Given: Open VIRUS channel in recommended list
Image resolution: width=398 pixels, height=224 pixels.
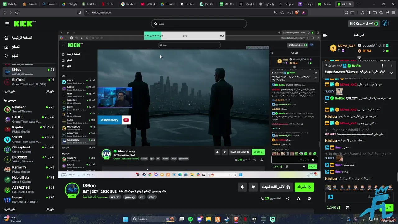Looking at the screenshot, I should click(29, 139).
